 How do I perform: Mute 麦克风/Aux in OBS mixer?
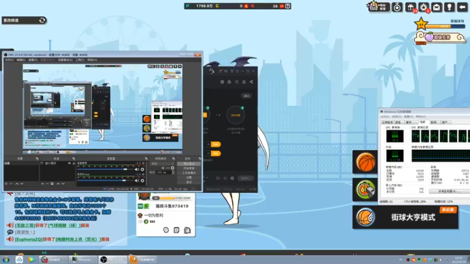tap(137, 181)
